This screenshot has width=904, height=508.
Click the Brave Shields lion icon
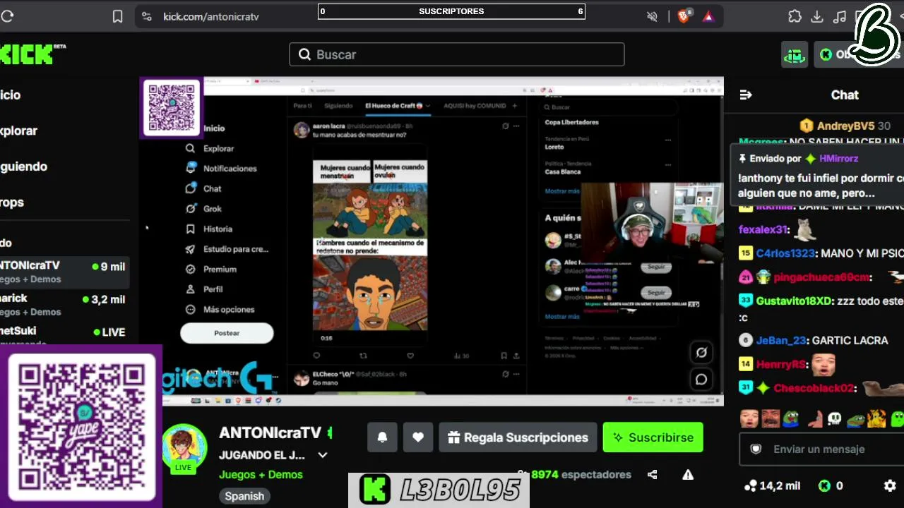click(x=683, y=16)
